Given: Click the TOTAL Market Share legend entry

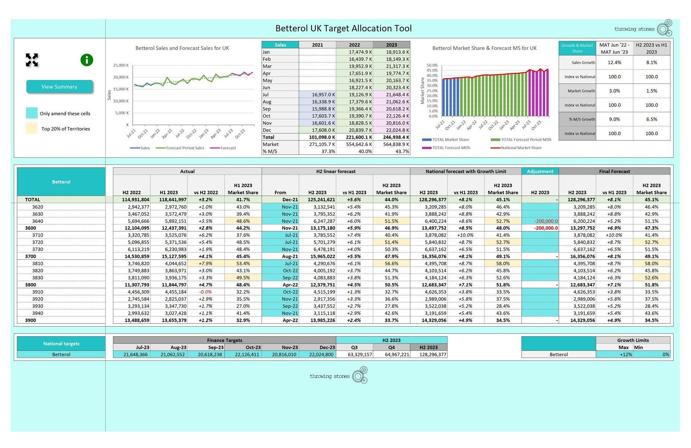Looking at the screenshot, I should click(x=446, y=140).
